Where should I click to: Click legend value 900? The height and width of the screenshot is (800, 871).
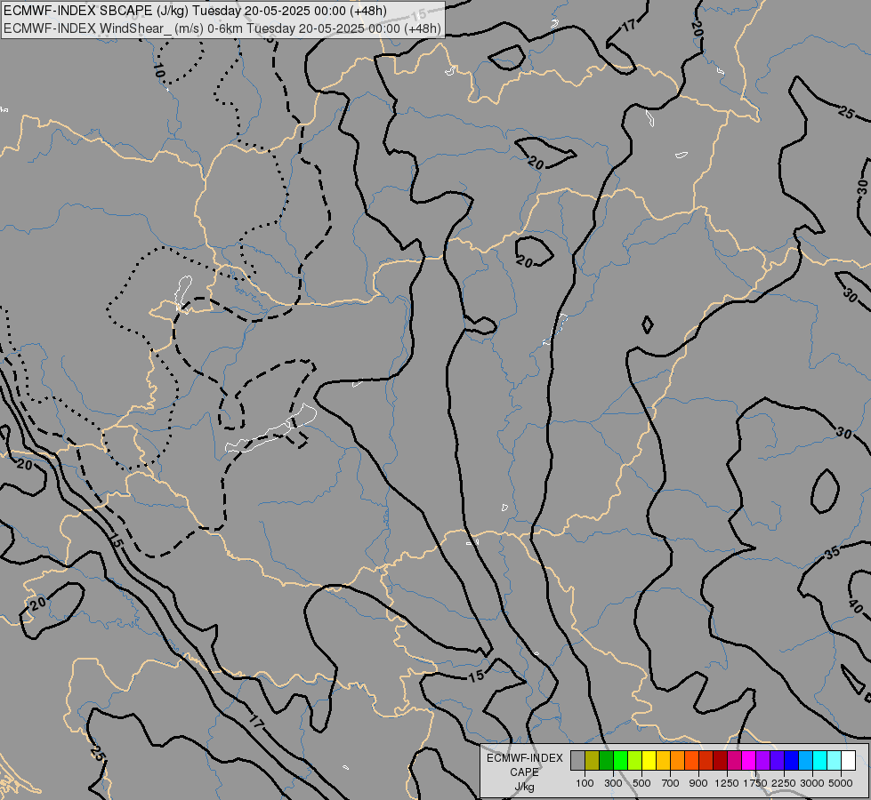pyautogui.click(x=698, y=783)
